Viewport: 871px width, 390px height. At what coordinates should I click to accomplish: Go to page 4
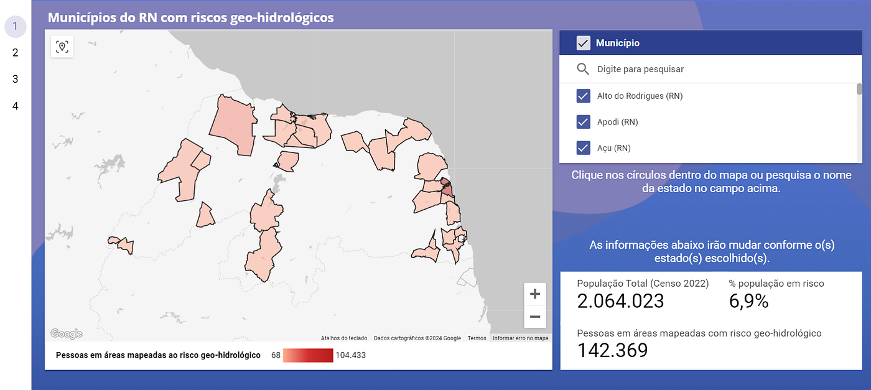[x=16, y=106]
